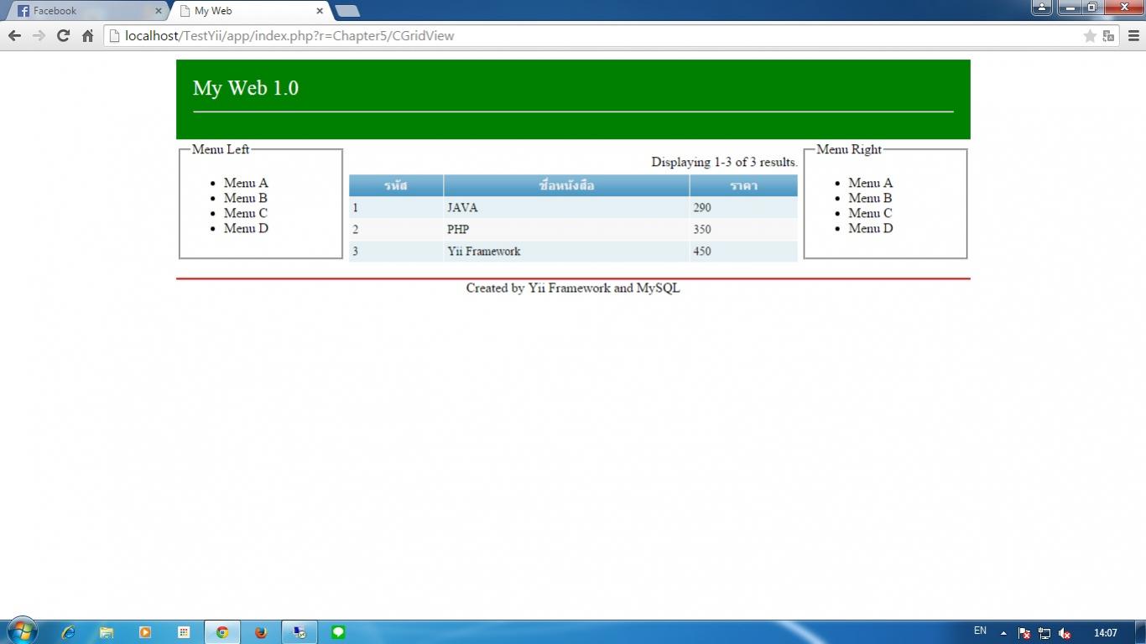Open the colored grid app on the taskbar

[x=184, y=632]
